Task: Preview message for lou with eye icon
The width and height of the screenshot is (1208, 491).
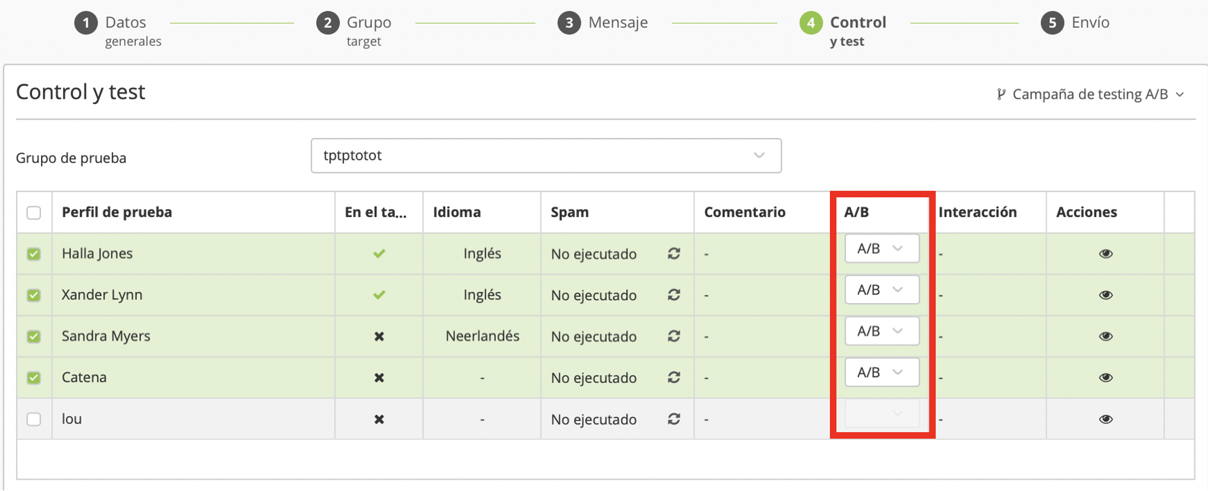Action: coord(1106,419)
